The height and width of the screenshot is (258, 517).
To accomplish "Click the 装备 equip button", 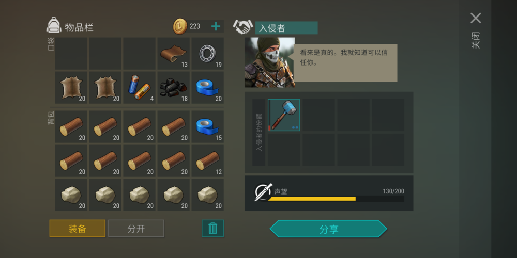I will click(x=78, y=229).
